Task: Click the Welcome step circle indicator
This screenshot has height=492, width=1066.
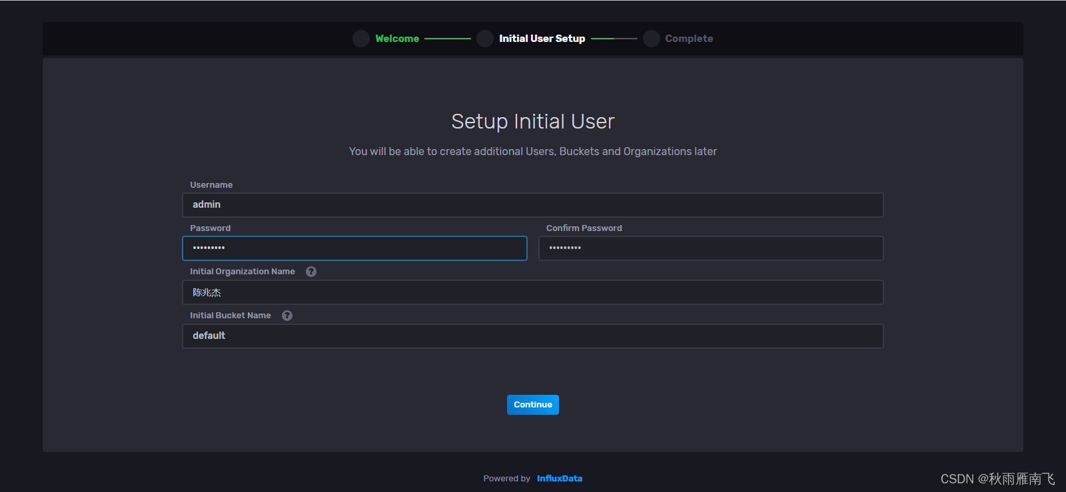Action: (x=361, y=39)
